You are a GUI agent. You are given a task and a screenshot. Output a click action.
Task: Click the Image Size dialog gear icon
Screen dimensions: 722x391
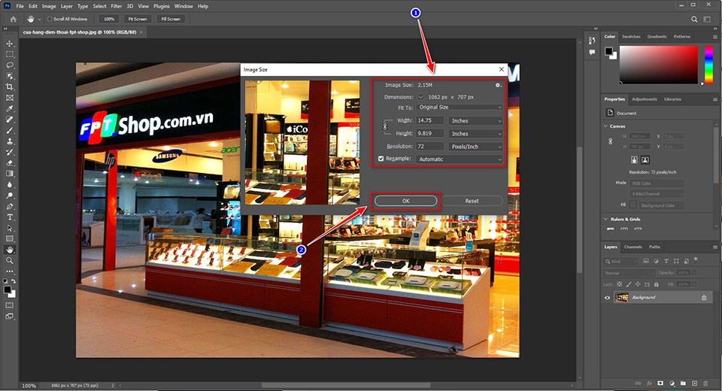pyautogui.click(x=498, y=85)
